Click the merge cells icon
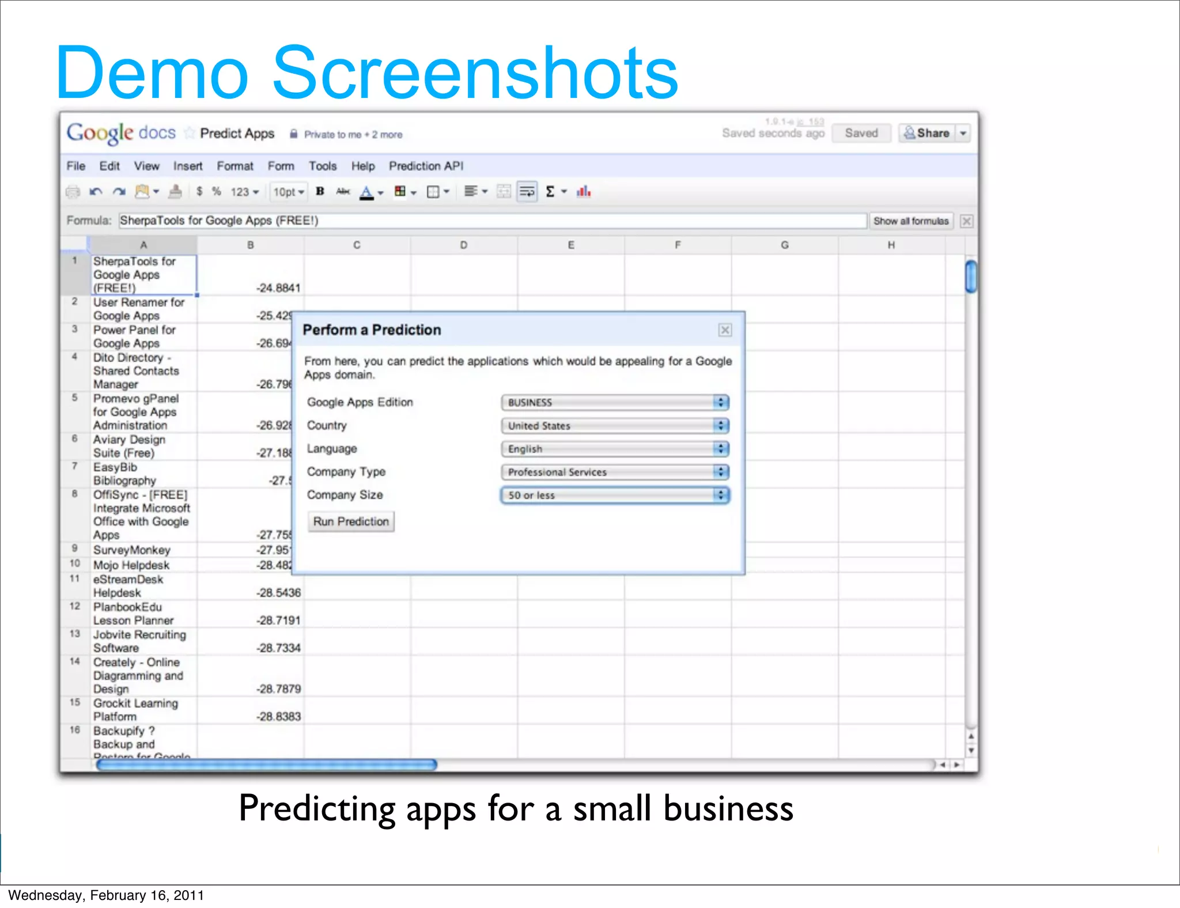The height and width of the screenshot is (908, 1180). 504,191
